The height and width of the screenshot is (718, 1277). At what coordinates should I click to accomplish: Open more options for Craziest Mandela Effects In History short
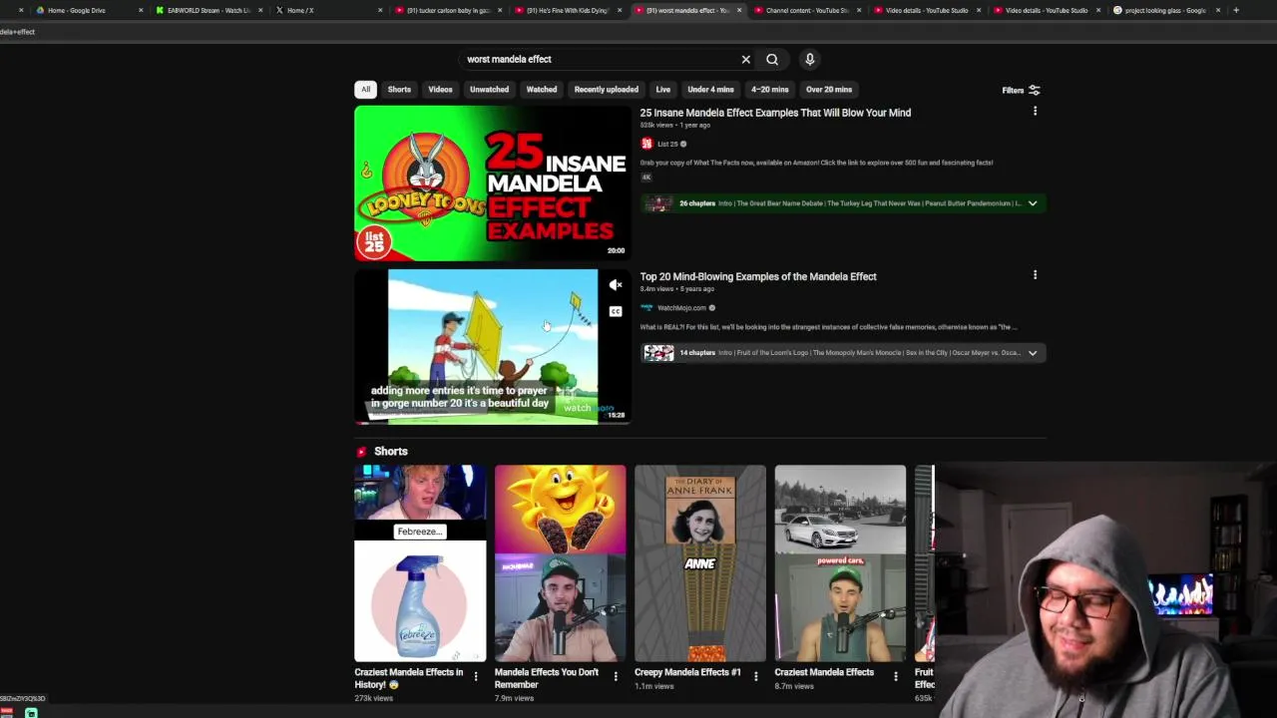point(476,677)
